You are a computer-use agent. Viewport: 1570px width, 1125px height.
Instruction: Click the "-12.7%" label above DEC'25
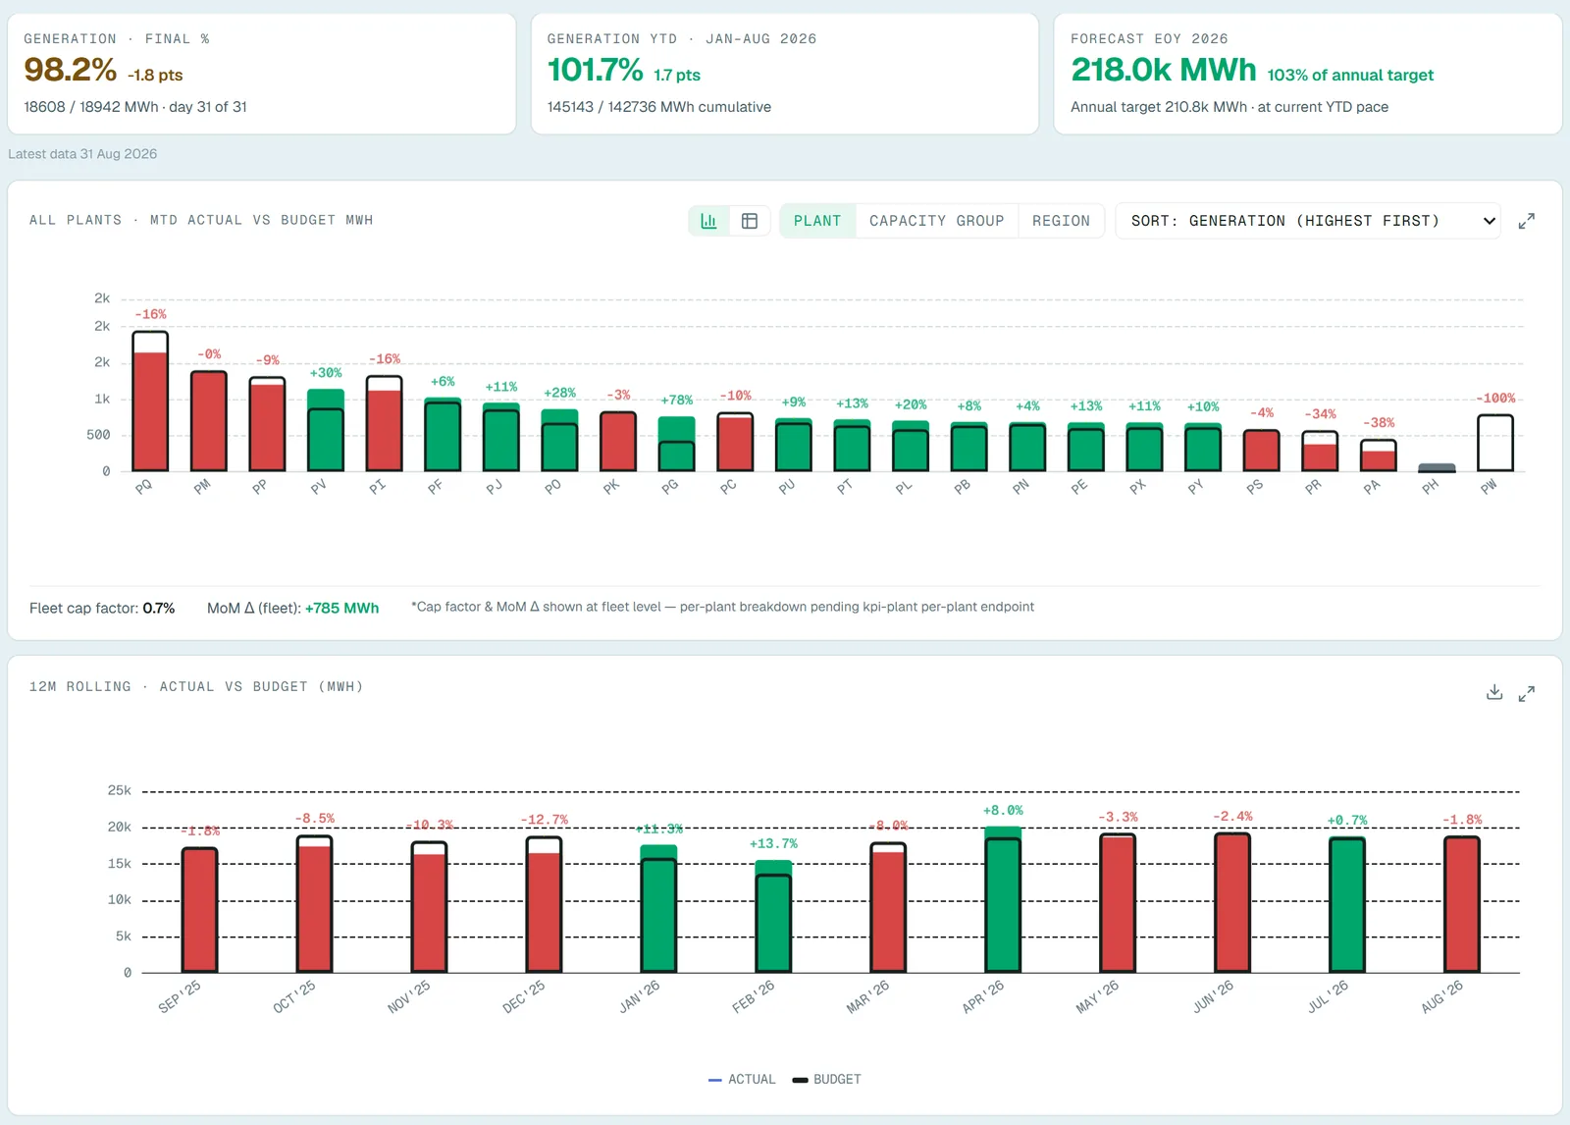point(544,820)
